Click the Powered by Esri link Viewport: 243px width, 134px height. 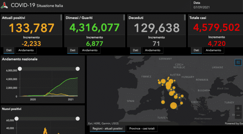tap(234, 124)
